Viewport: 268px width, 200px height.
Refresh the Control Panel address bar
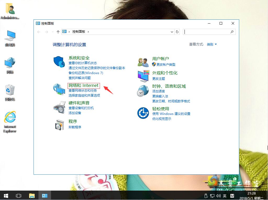(x=177, y=32)
